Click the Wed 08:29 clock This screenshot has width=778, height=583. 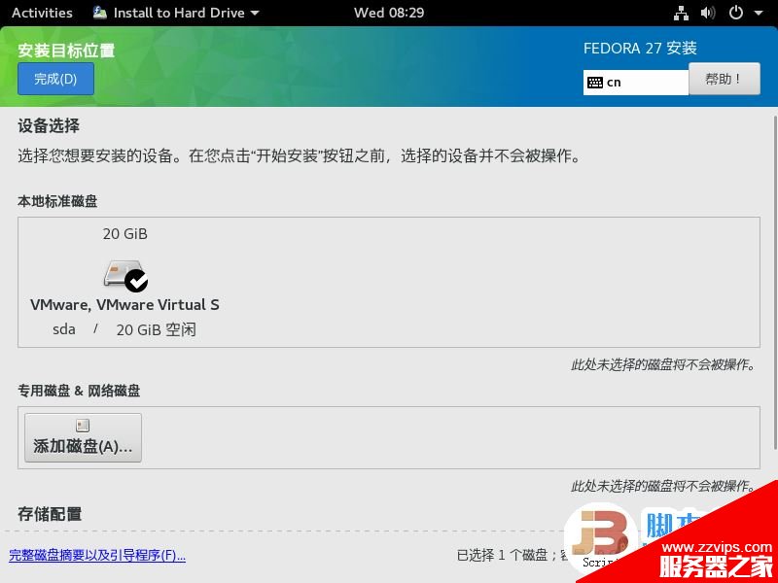[389, 13]
